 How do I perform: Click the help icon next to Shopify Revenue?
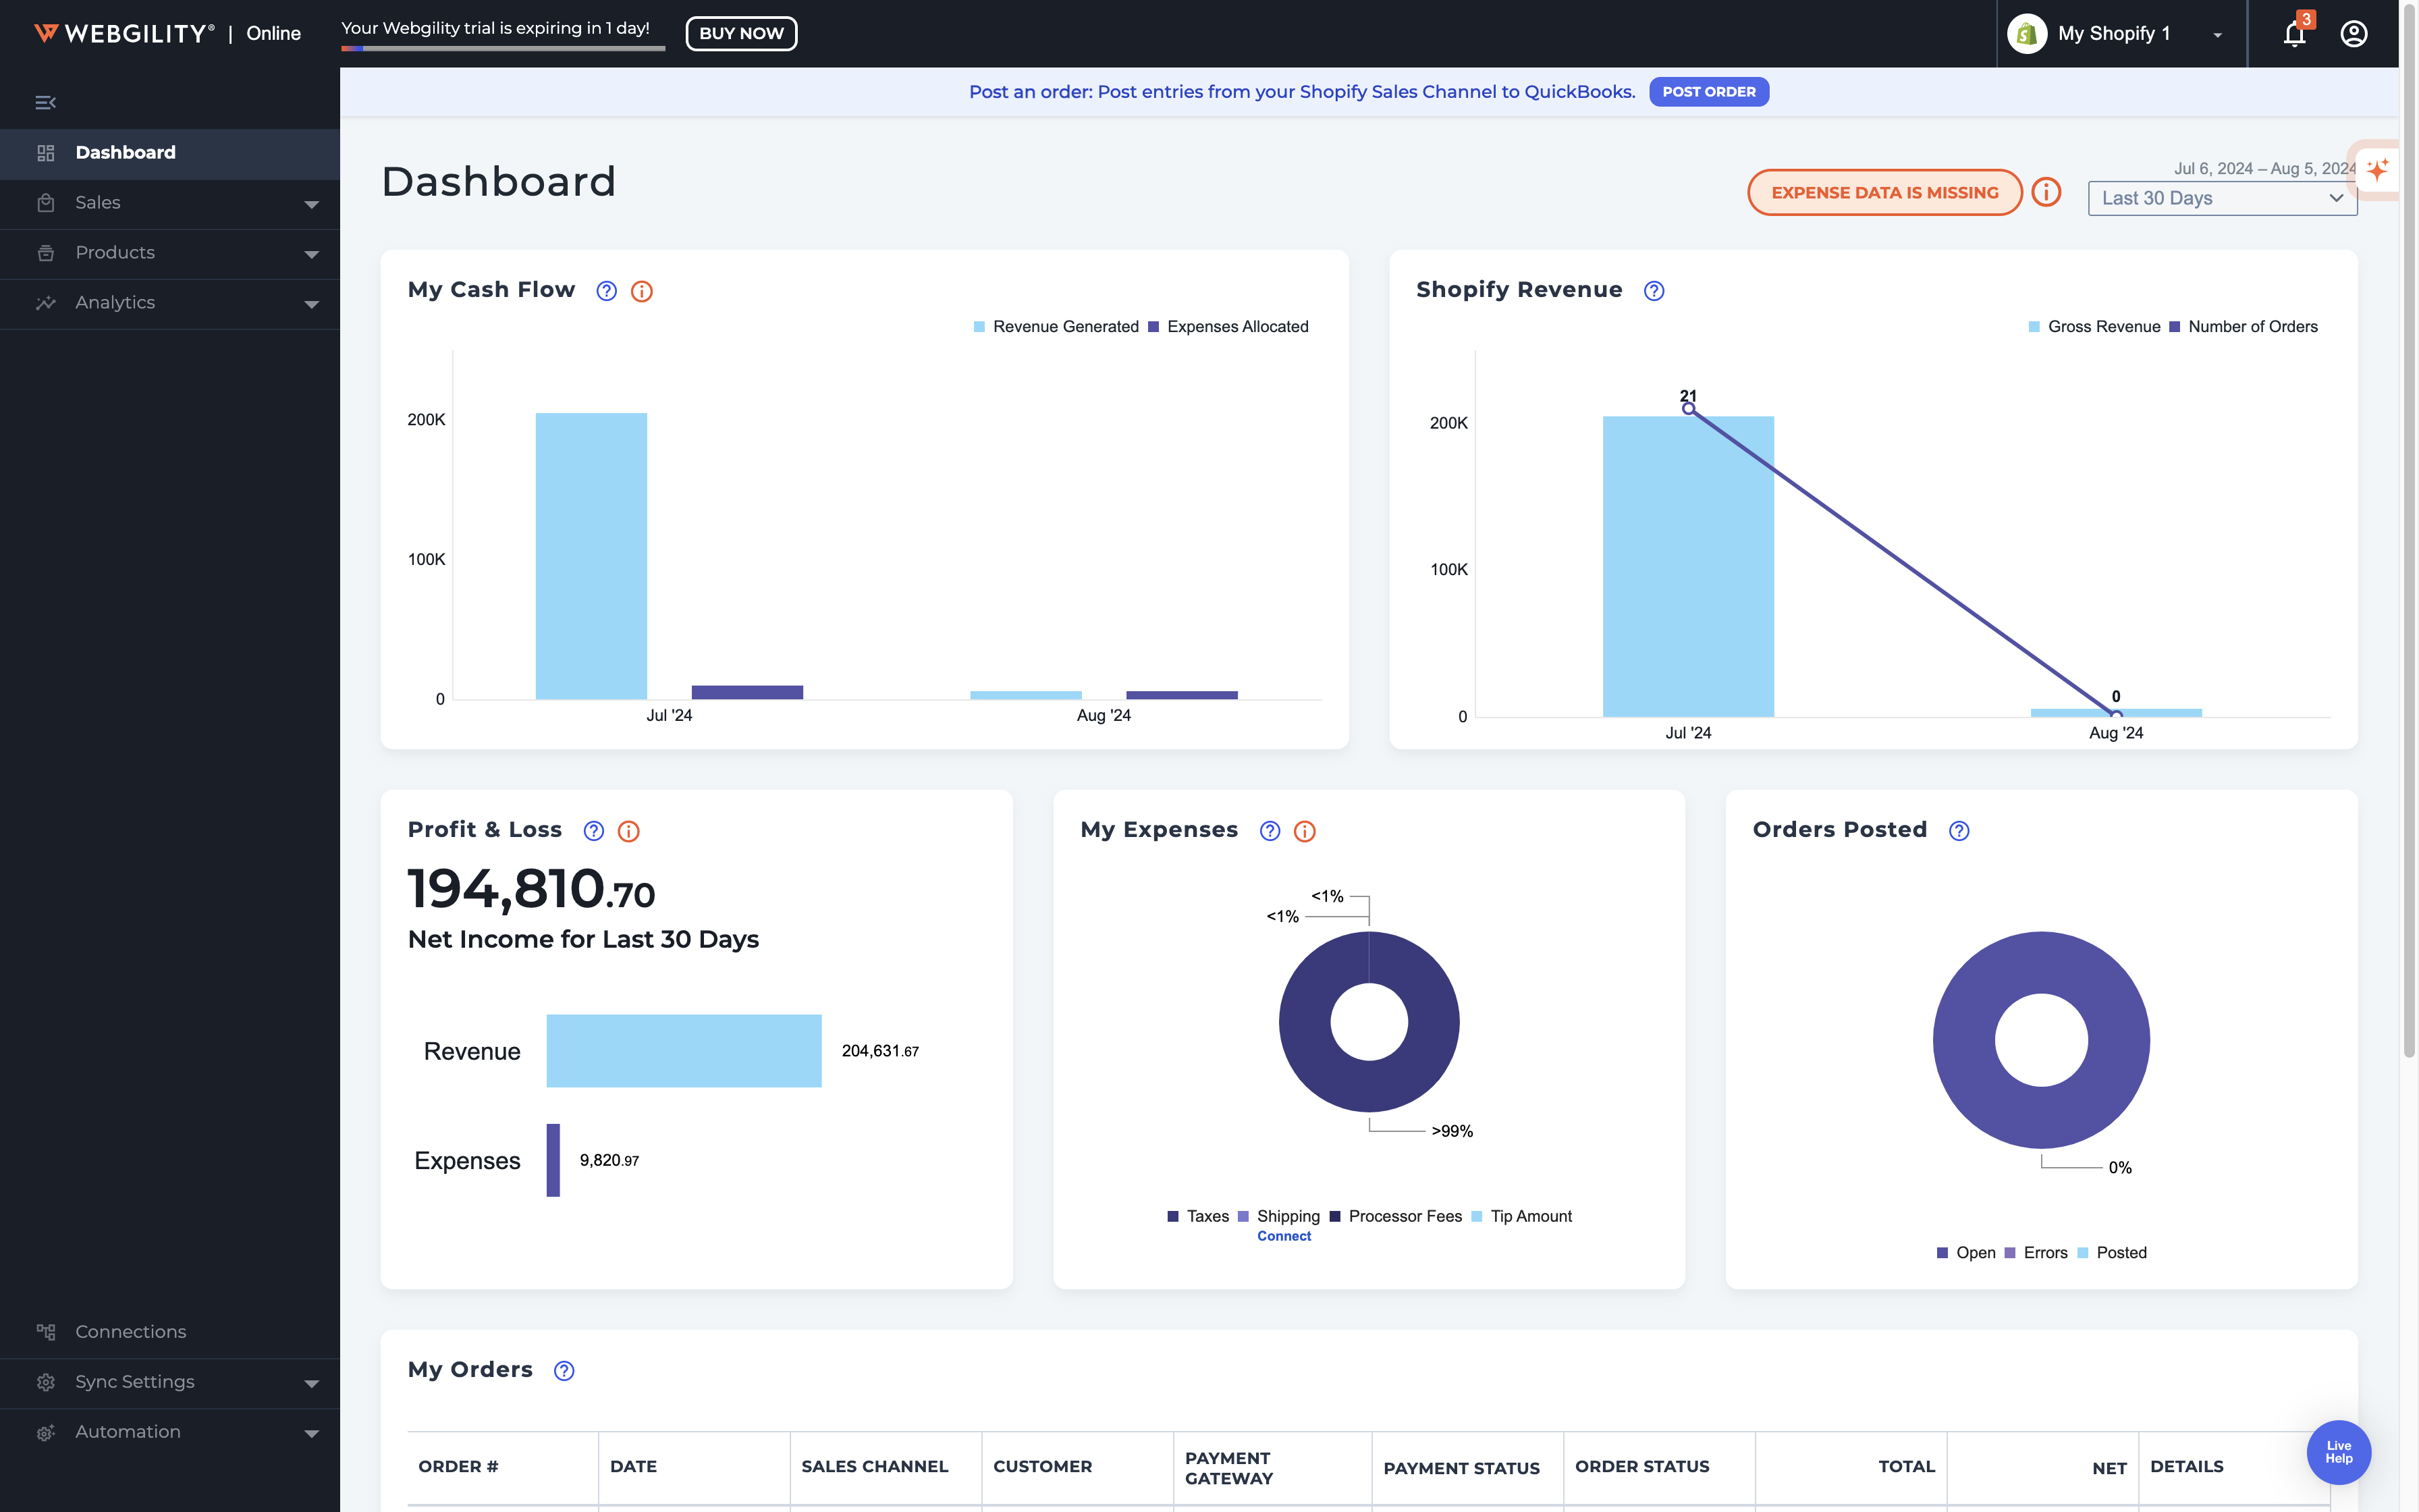tap(1654, 291)
